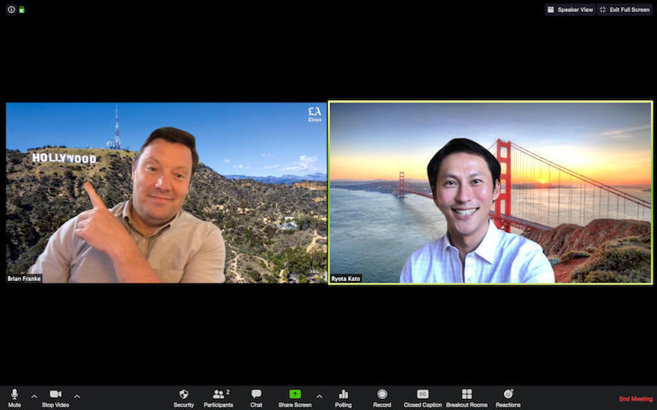Open the Reactions picker
657x410 pixels.
coord(508,398)
